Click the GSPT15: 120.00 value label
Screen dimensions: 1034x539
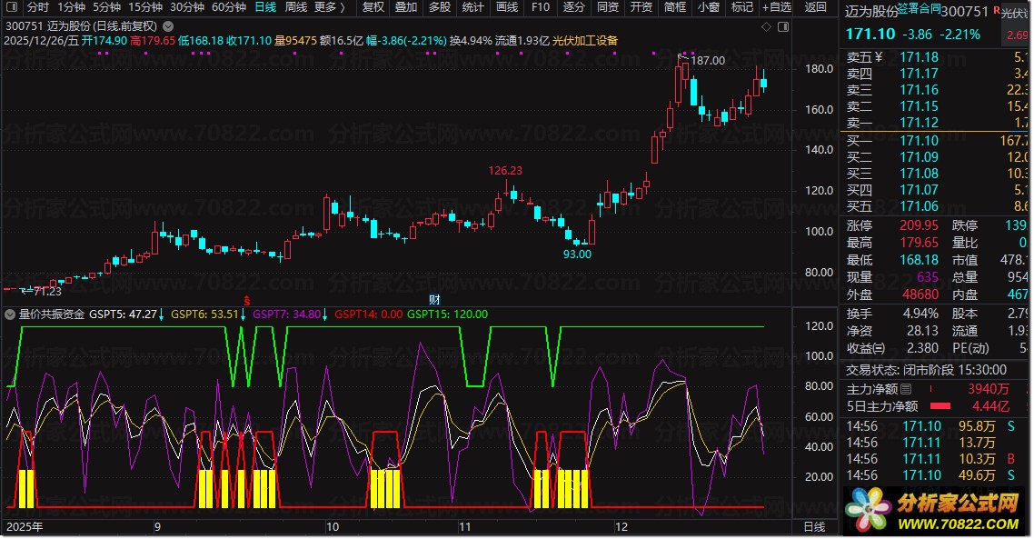(x=448, y=314)
